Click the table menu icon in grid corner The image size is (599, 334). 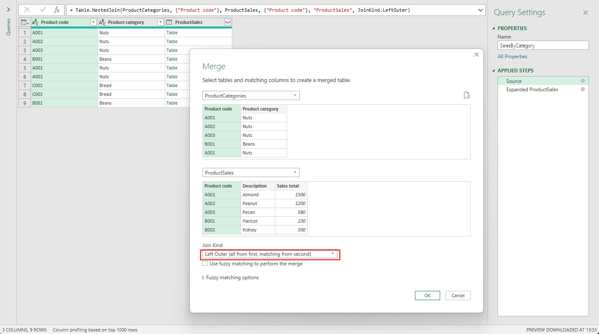[x=25, y=23]
